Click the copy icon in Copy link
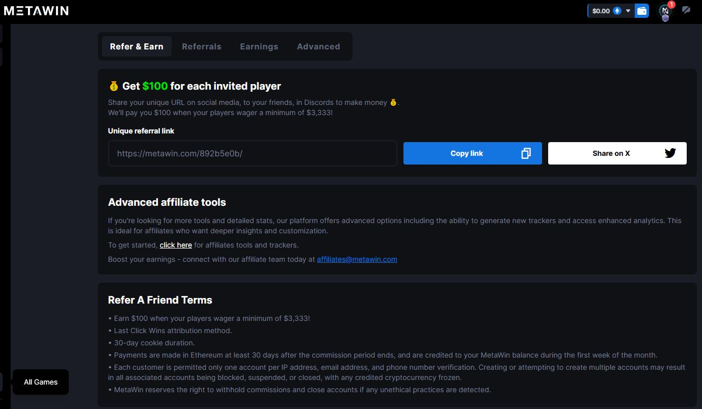This screenshot has height=409, width=702. (x=526, y=153)
